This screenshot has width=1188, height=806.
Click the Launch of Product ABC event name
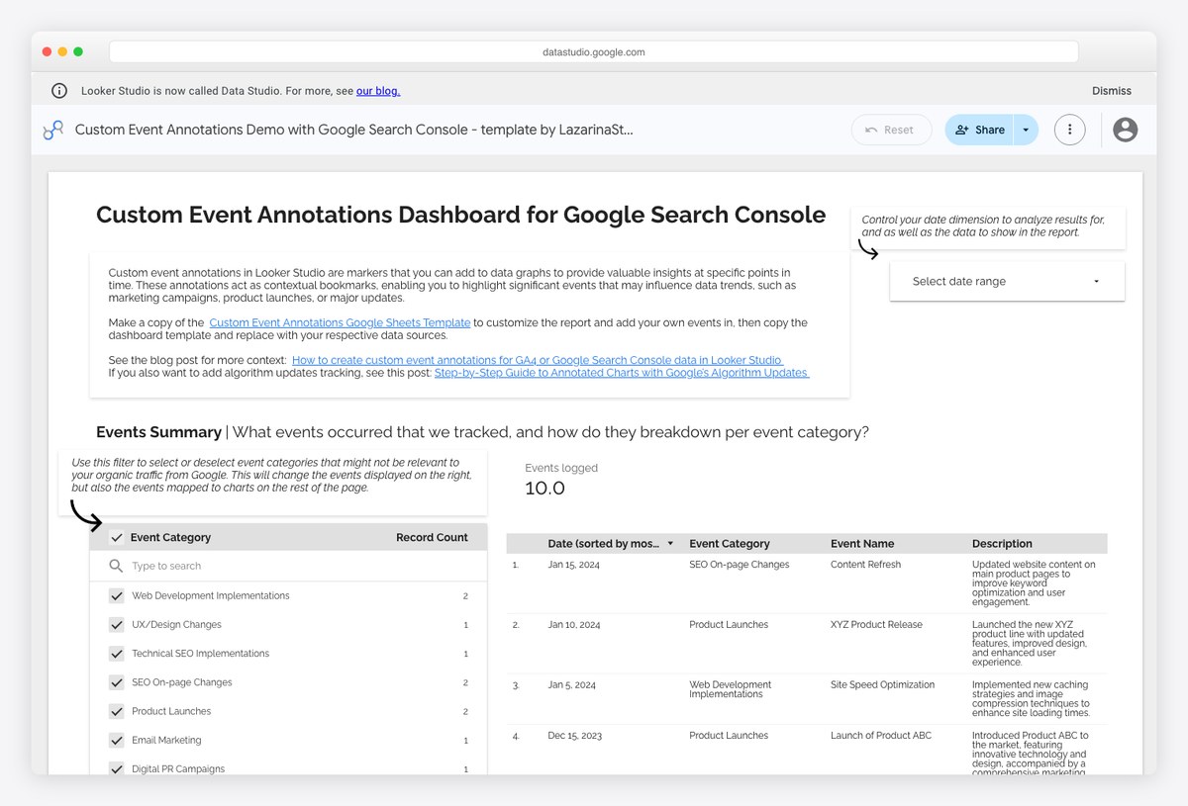(x=881, y=736)
